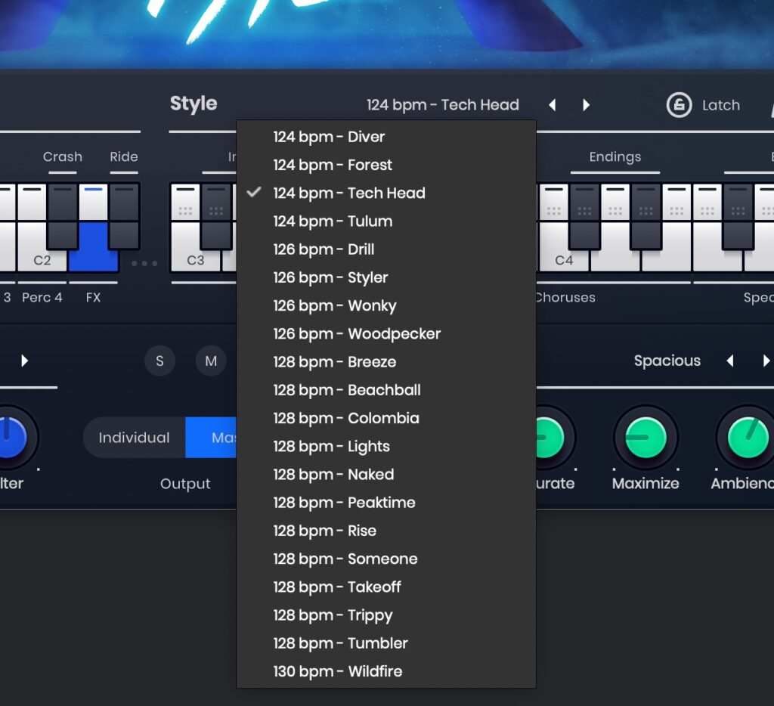Select the 130 bpm - Wildfire style
This screenshot has height=706, width=774.
point(337,671)
